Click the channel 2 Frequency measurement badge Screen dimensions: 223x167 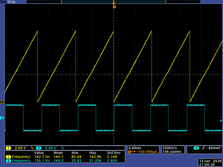(x=8, y=161)
